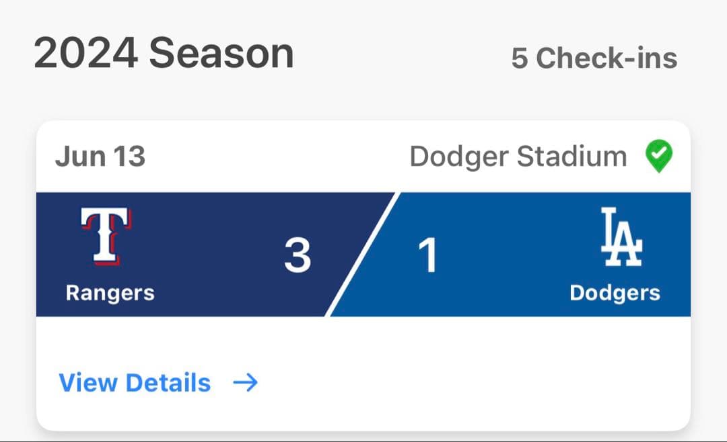Tap the Rangers team name
Image resolution: width=727 pixels, height=442 pixels.
click(110, 293)
